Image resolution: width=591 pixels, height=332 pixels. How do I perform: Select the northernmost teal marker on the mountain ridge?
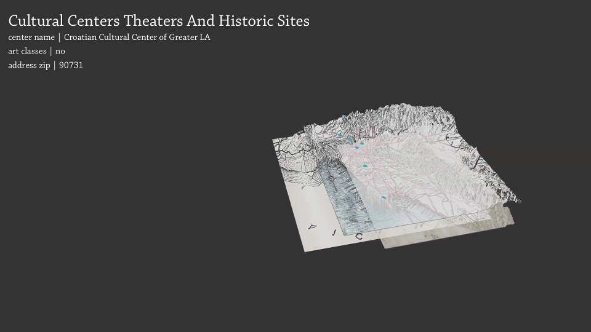[343, 116]
